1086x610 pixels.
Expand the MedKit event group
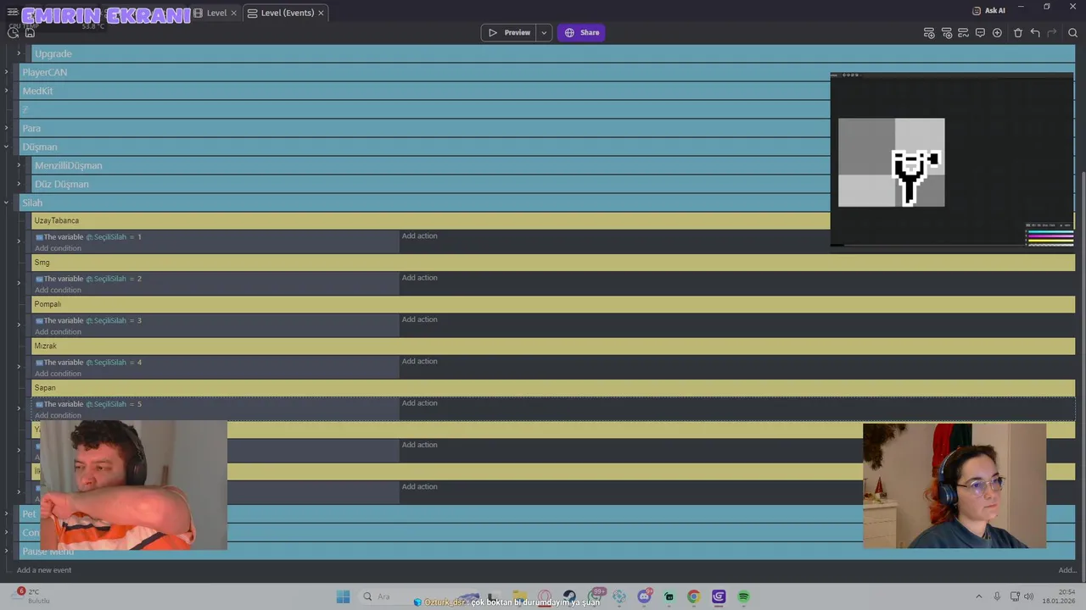tap(6, 91)
